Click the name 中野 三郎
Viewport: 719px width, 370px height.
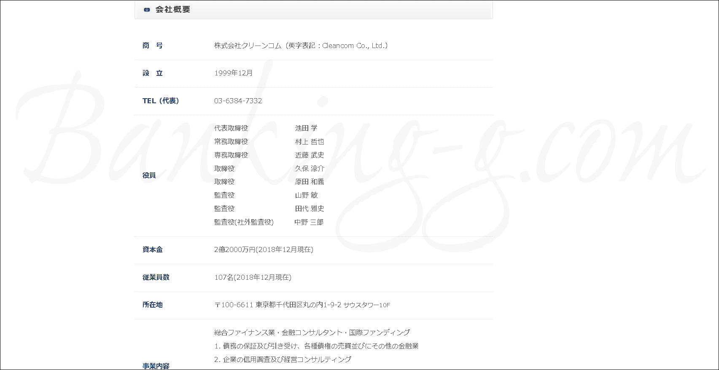coord(309,222)
